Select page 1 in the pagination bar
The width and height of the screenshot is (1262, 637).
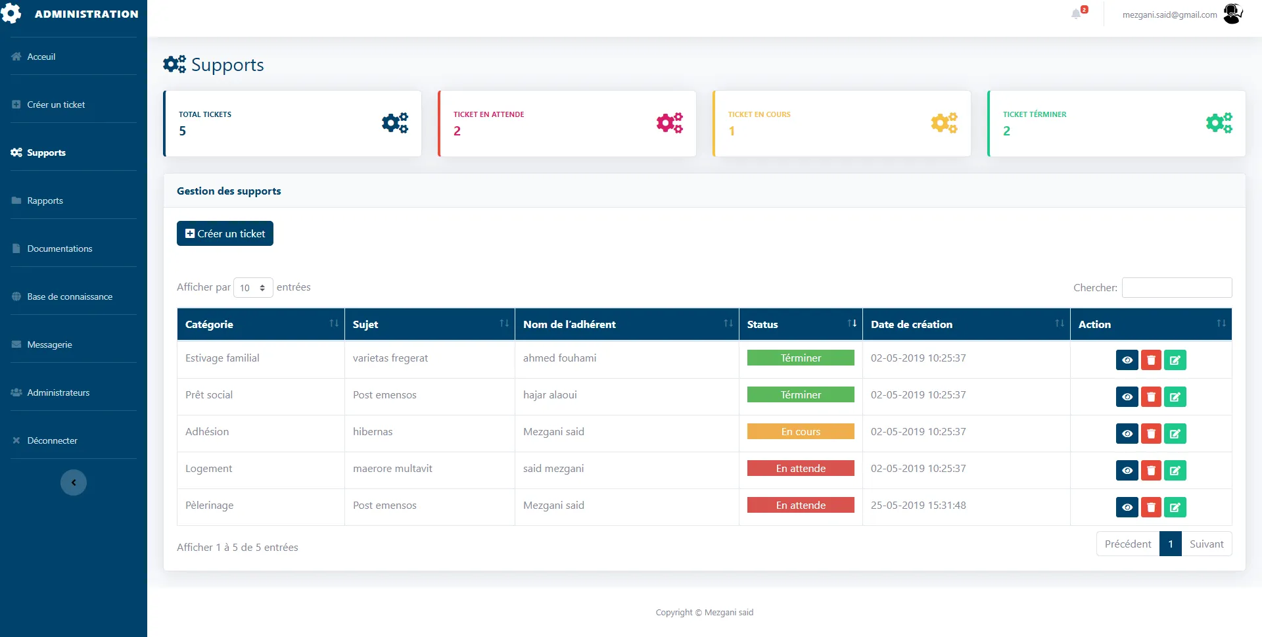pos(1171,544)
